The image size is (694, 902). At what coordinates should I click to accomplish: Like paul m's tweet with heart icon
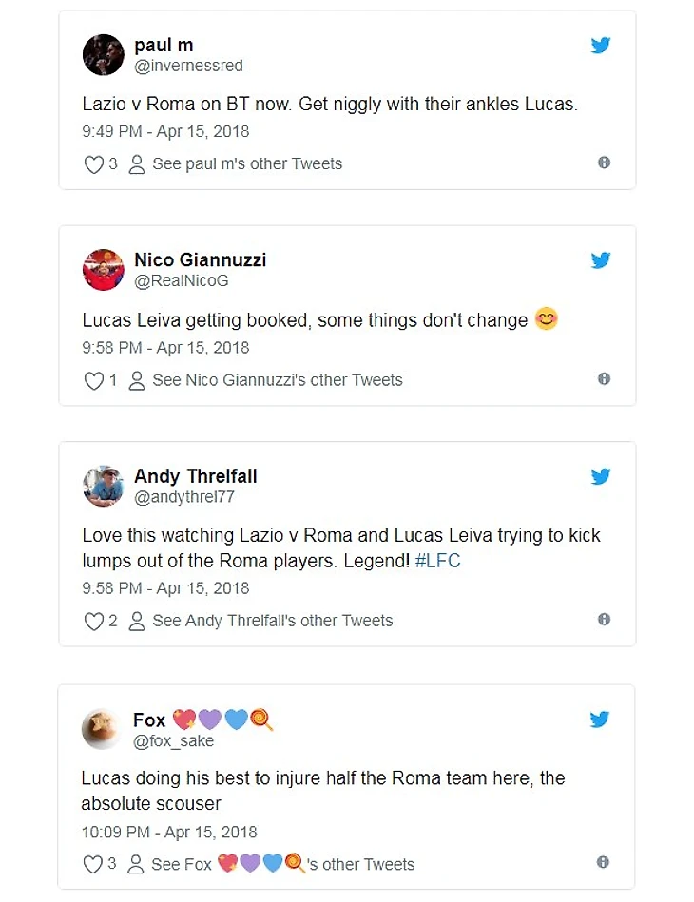94,164
